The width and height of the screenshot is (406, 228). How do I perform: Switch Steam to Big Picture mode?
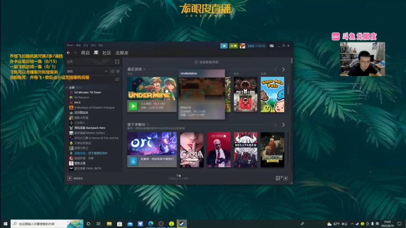pos(272,46)
